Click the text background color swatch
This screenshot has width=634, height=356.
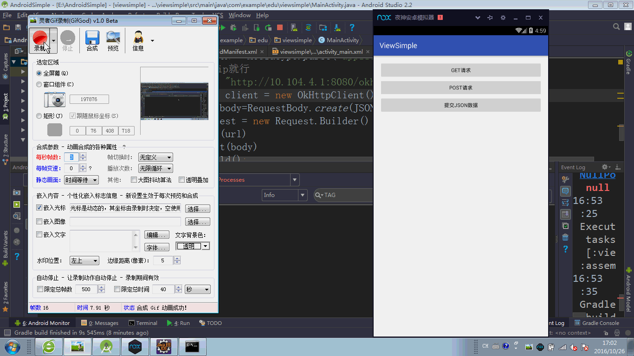(x=189, y=246)
